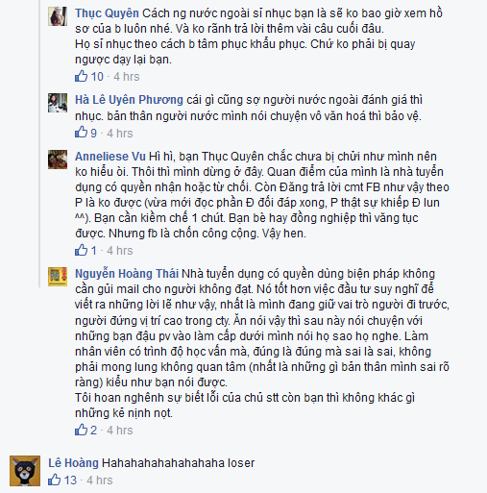Open Hà Lê Uyên Phương's avatar

[x=58, y=103]
